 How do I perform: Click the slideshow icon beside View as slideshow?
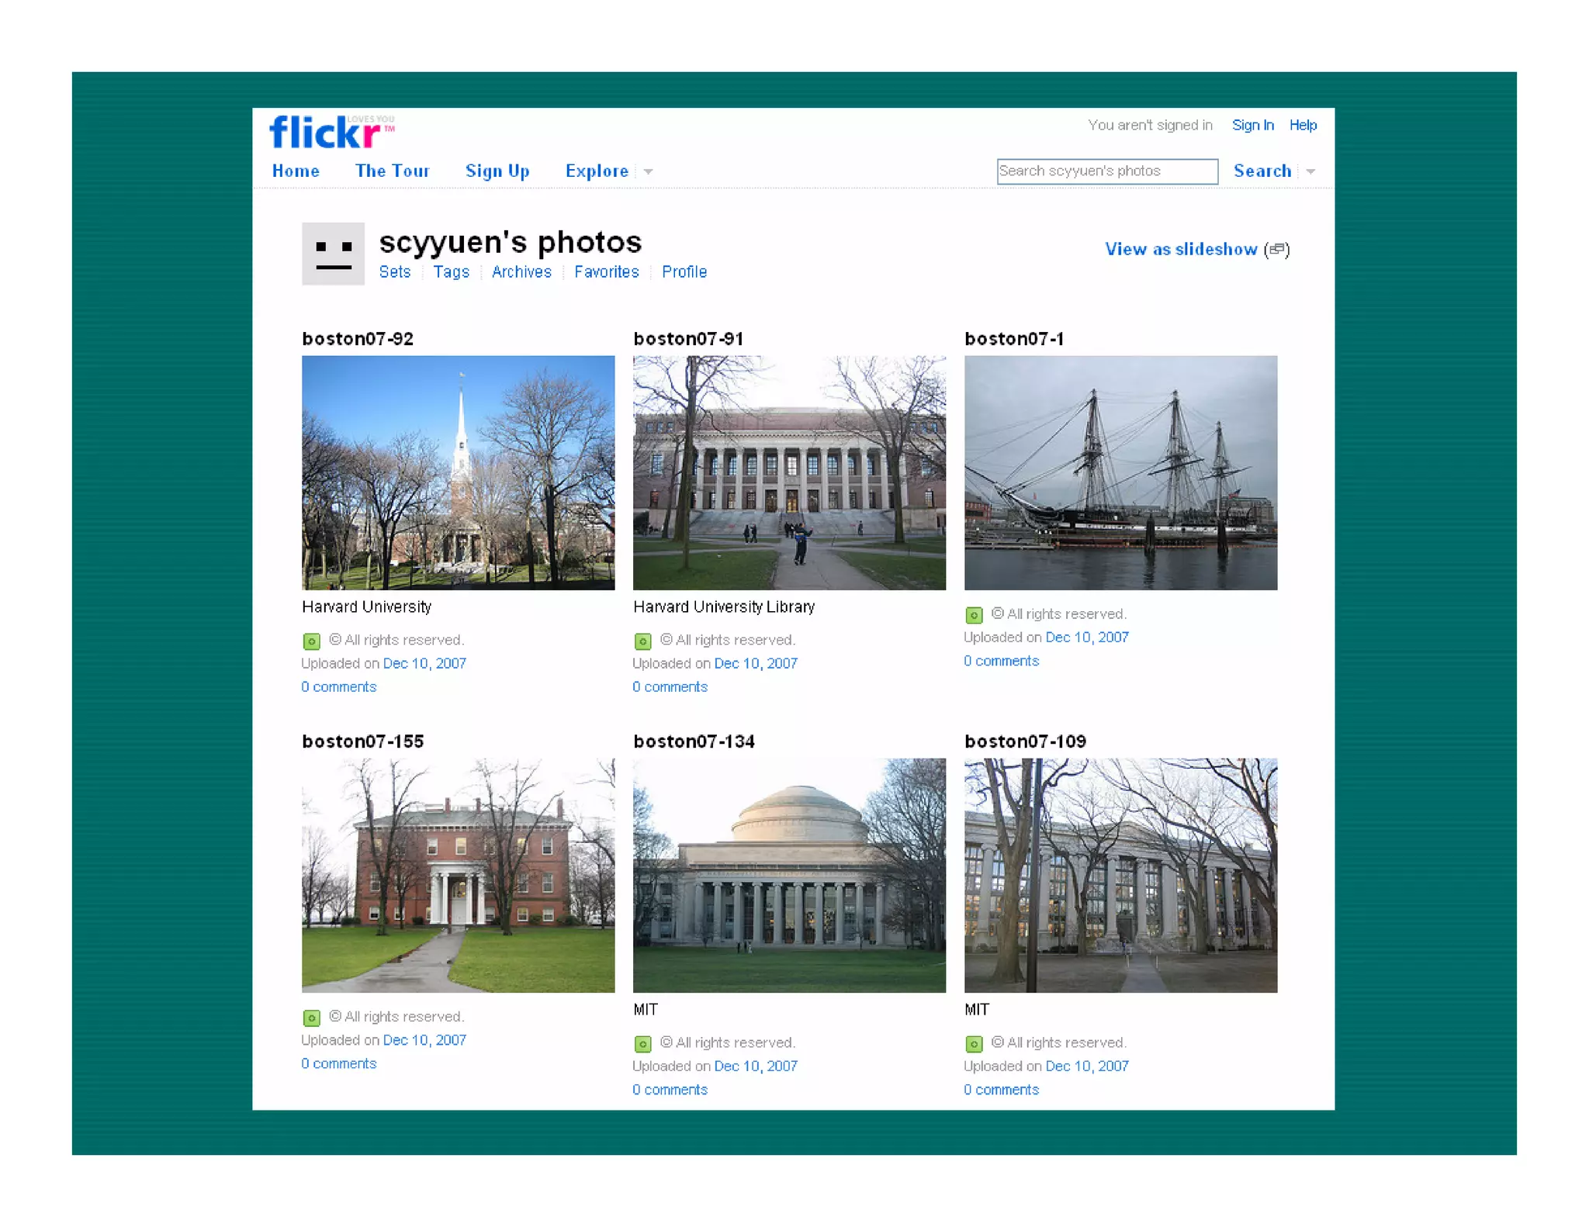coord(1276,250)
